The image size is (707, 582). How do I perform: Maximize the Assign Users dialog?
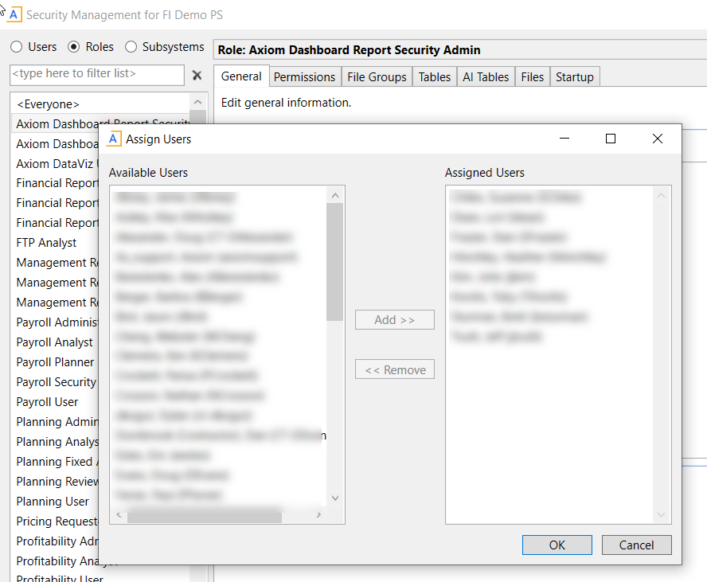tap(611, 139)
